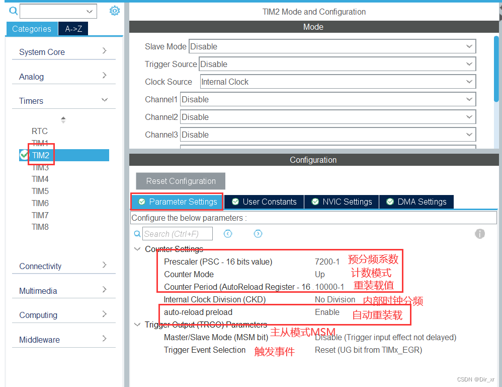
Task: Switch to the Categories tab
Action: tap(32, 29)
